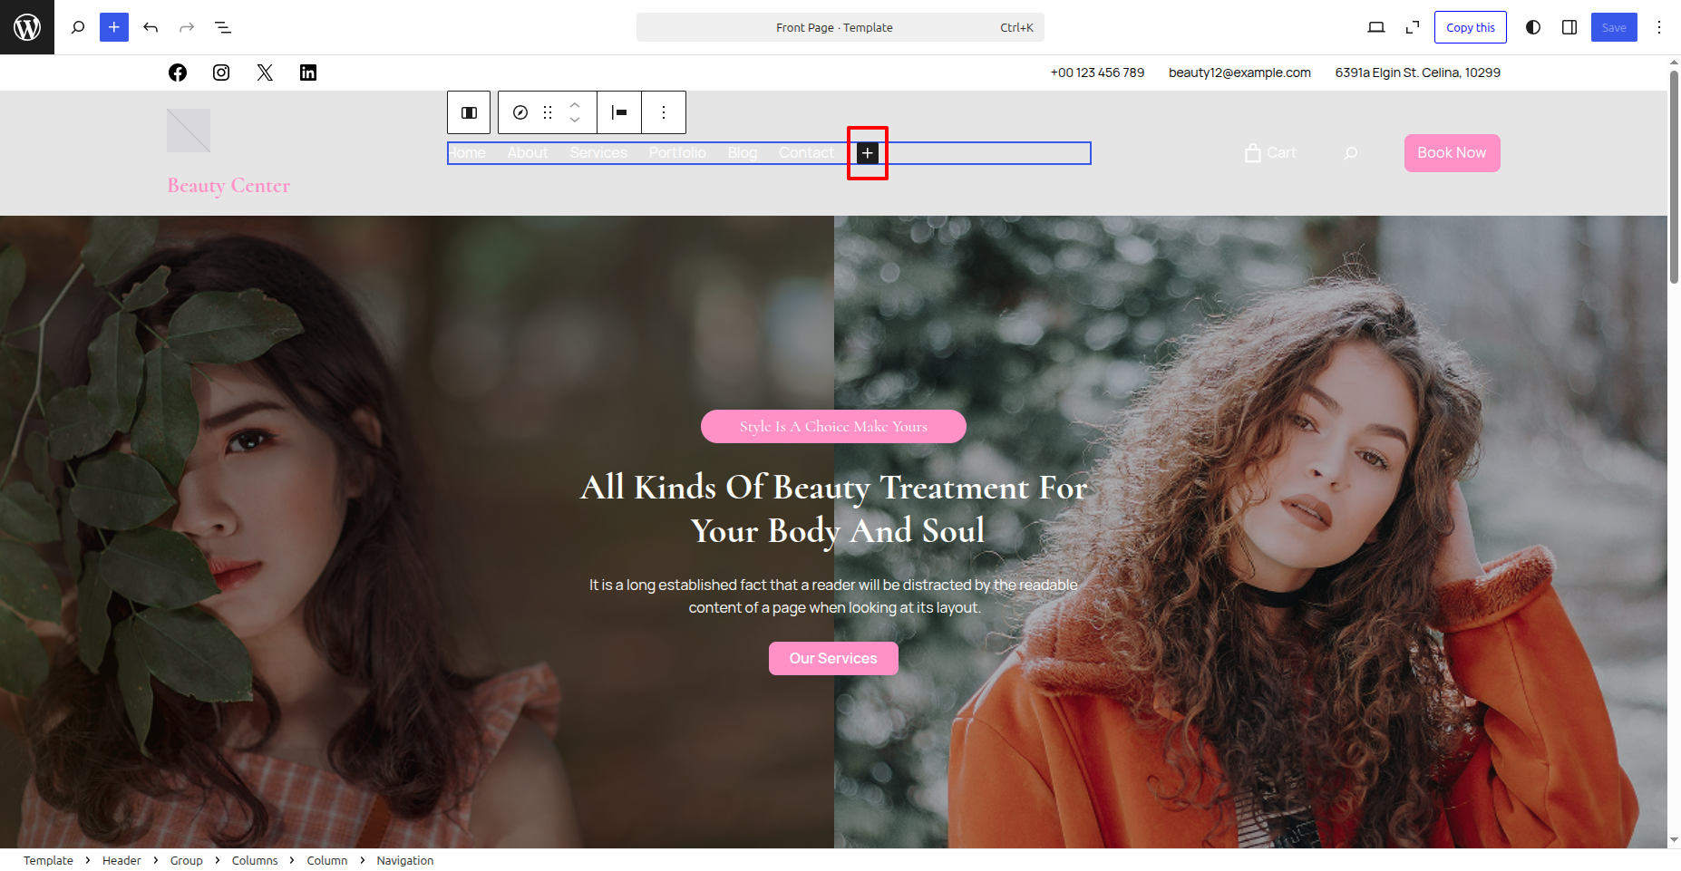The width and height of the screenshot is (1681, 871).
Task: Change the navigation items justification
Action: click(619, 112)
